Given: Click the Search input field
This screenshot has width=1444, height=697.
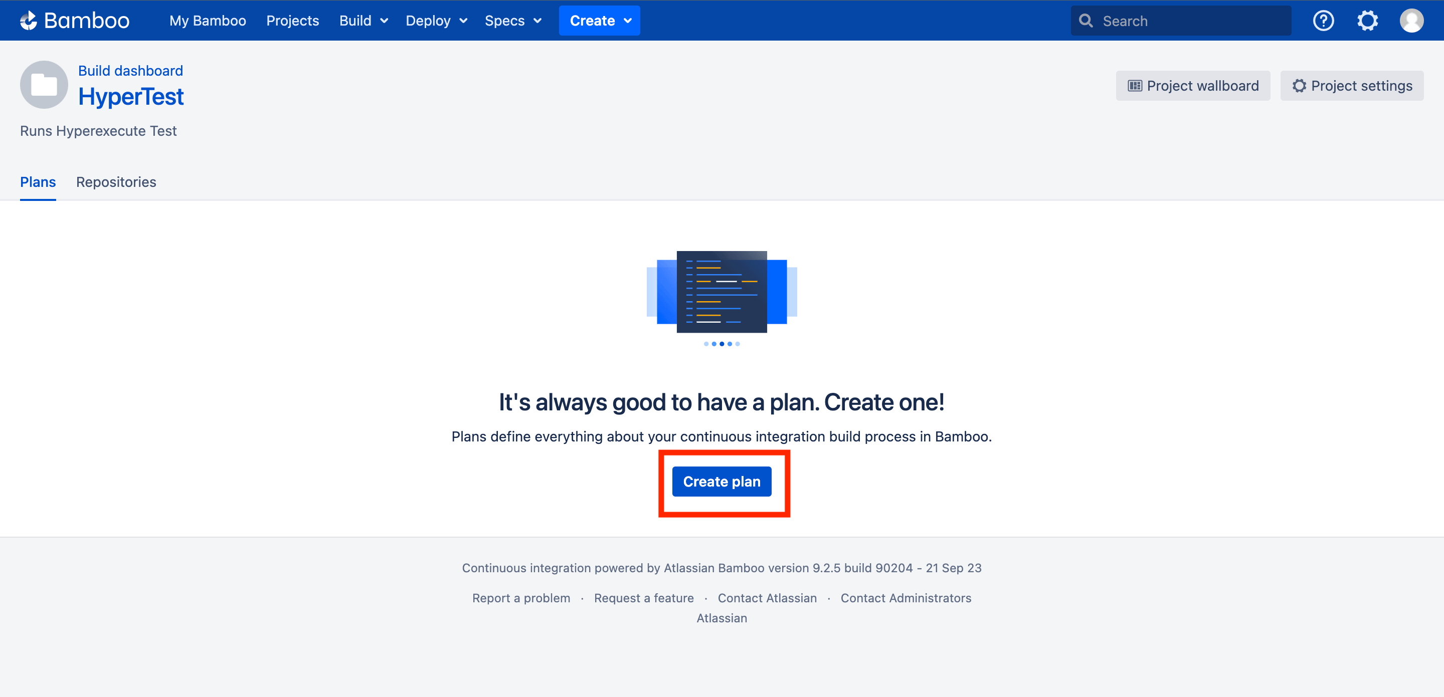Looking at the screenshot, I should point(1188,21).
